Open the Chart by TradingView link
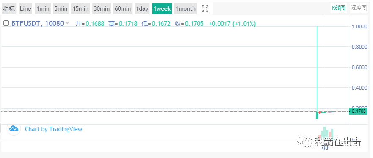 pyautogui.click(x=53, y=129)
